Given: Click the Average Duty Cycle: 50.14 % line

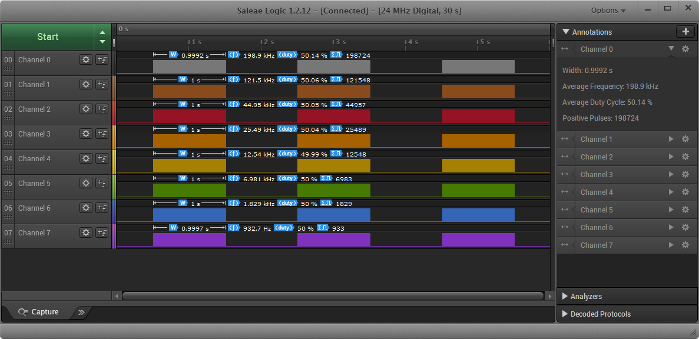Looking at the screenshot, I should pyautogui.click(x=607, y=102).
